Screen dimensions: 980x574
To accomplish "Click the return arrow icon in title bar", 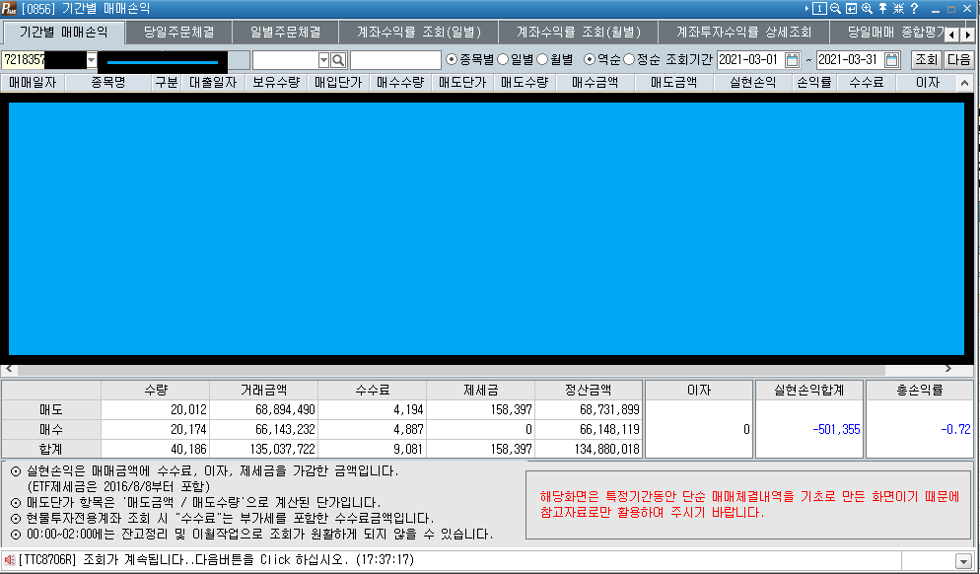I will click(851, 9).
